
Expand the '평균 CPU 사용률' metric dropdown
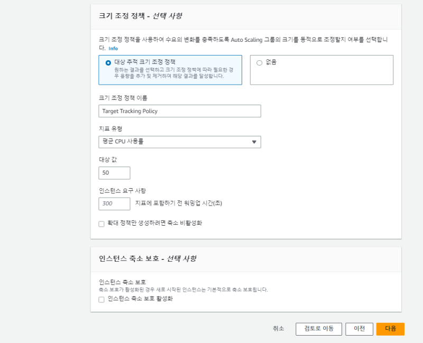pyautogui.click(x=179, y=142)
